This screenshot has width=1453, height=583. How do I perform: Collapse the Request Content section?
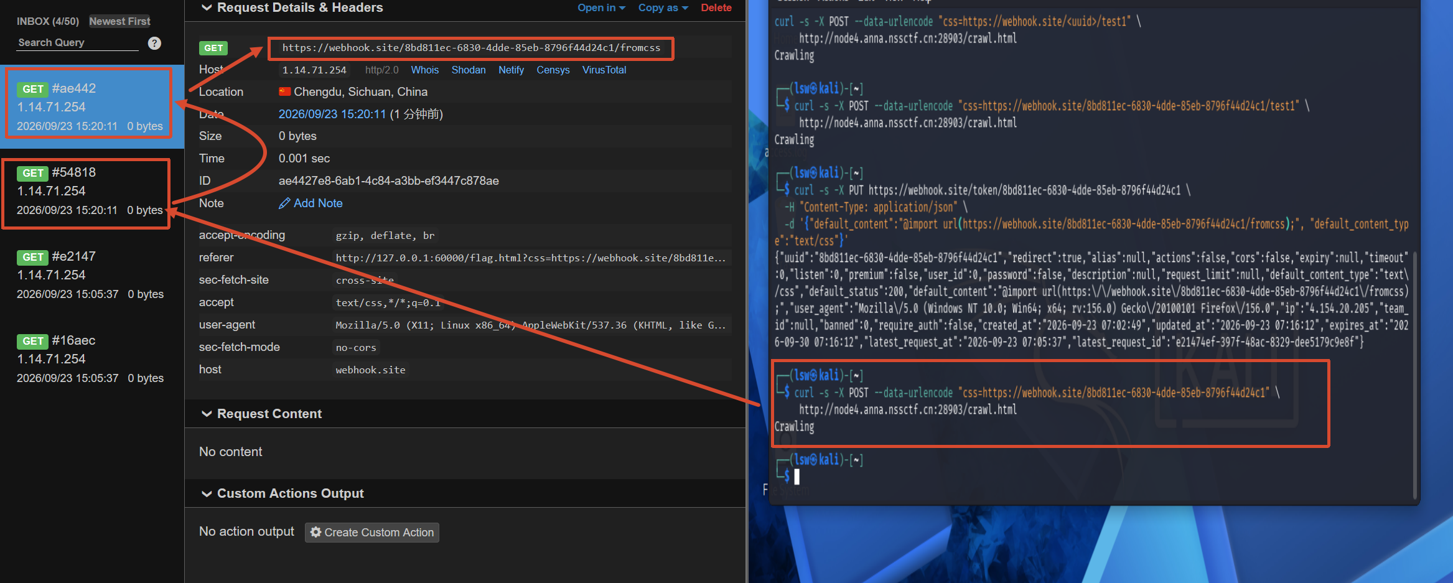click(207, 414)
